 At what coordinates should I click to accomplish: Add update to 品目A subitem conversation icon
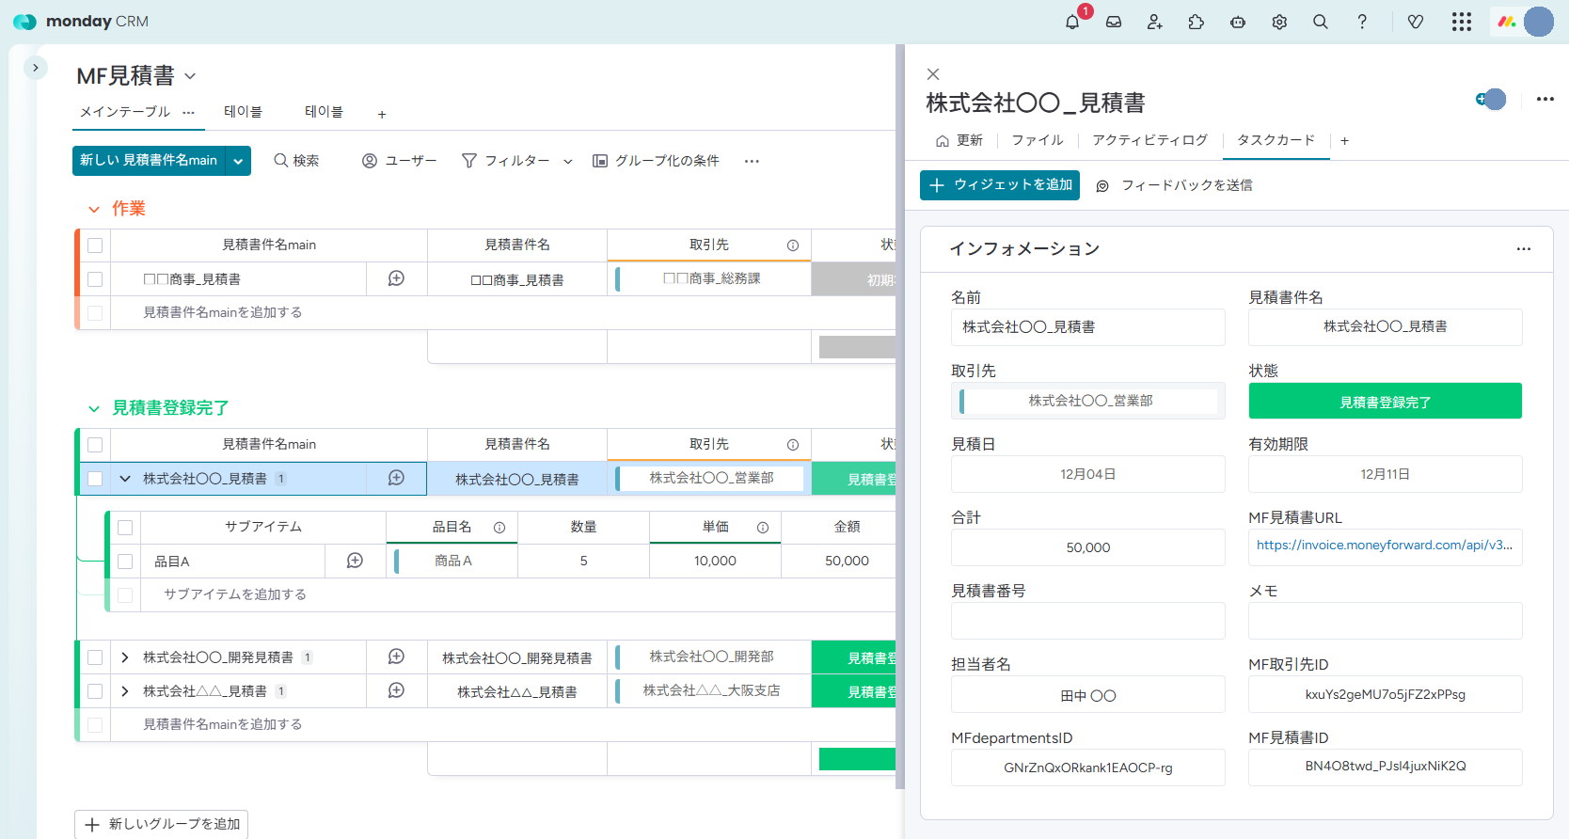coord(355,561)
